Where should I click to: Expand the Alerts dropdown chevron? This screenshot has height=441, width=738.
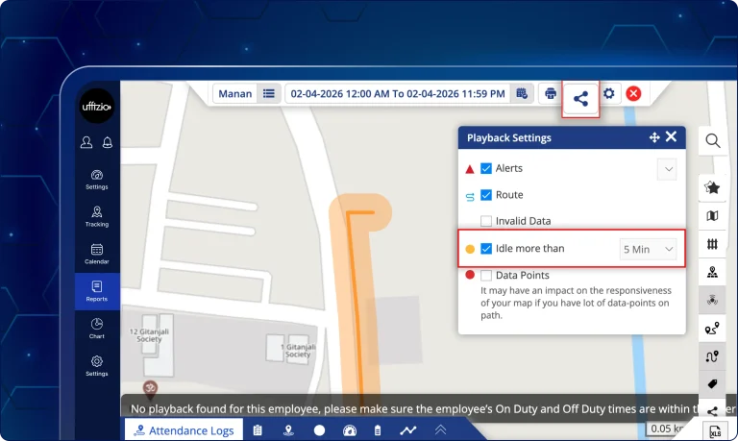tap(667, 169)
